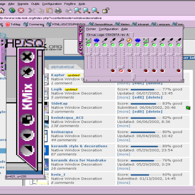Viewport: 195px width, 195px height.
Task: Open KMix Fichier menu
Action: [91, 29]
